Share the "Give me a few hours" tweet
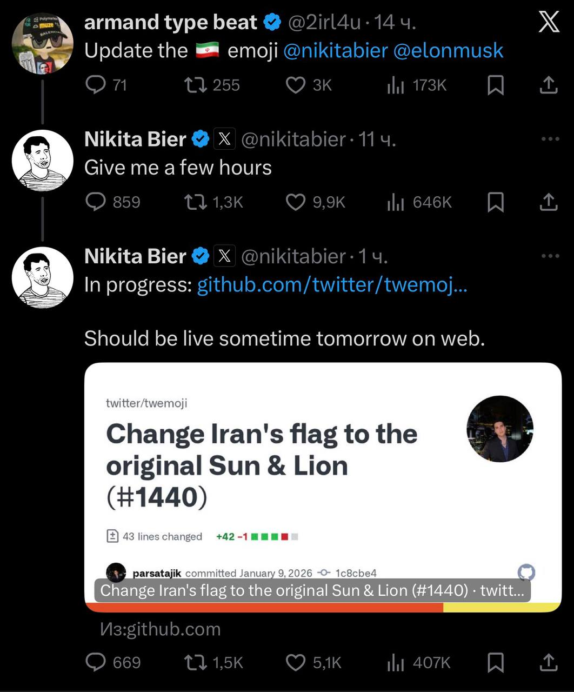The image size is (574, 692). coord(549,202)
